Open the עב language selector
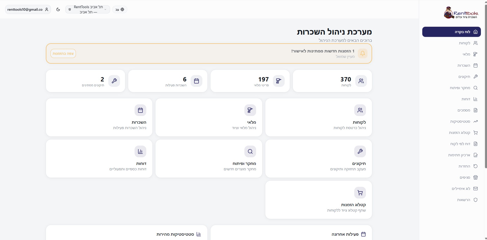 pyautogui.click(x=120, y=9)
